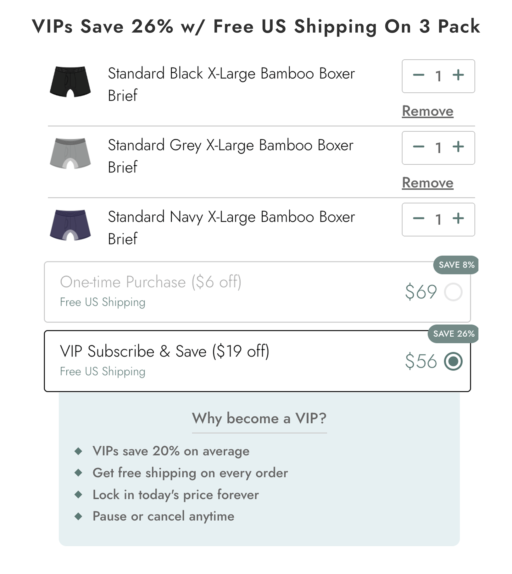Remove the Standard Grey boxer brief
512x574 pixels.
point(427,183)
